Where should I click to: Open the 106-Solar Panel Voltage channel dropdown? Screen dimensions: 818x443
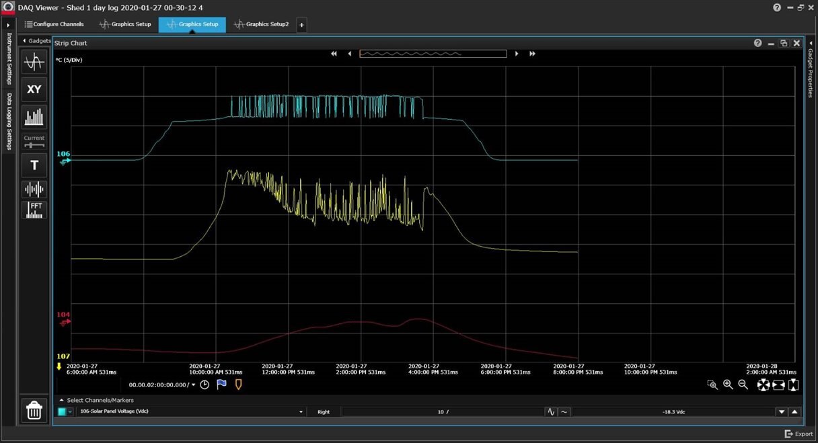pos(301,412)
